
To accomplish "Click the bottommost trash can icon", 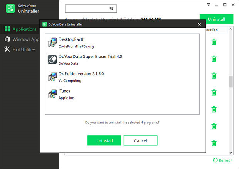I will 214,143.
